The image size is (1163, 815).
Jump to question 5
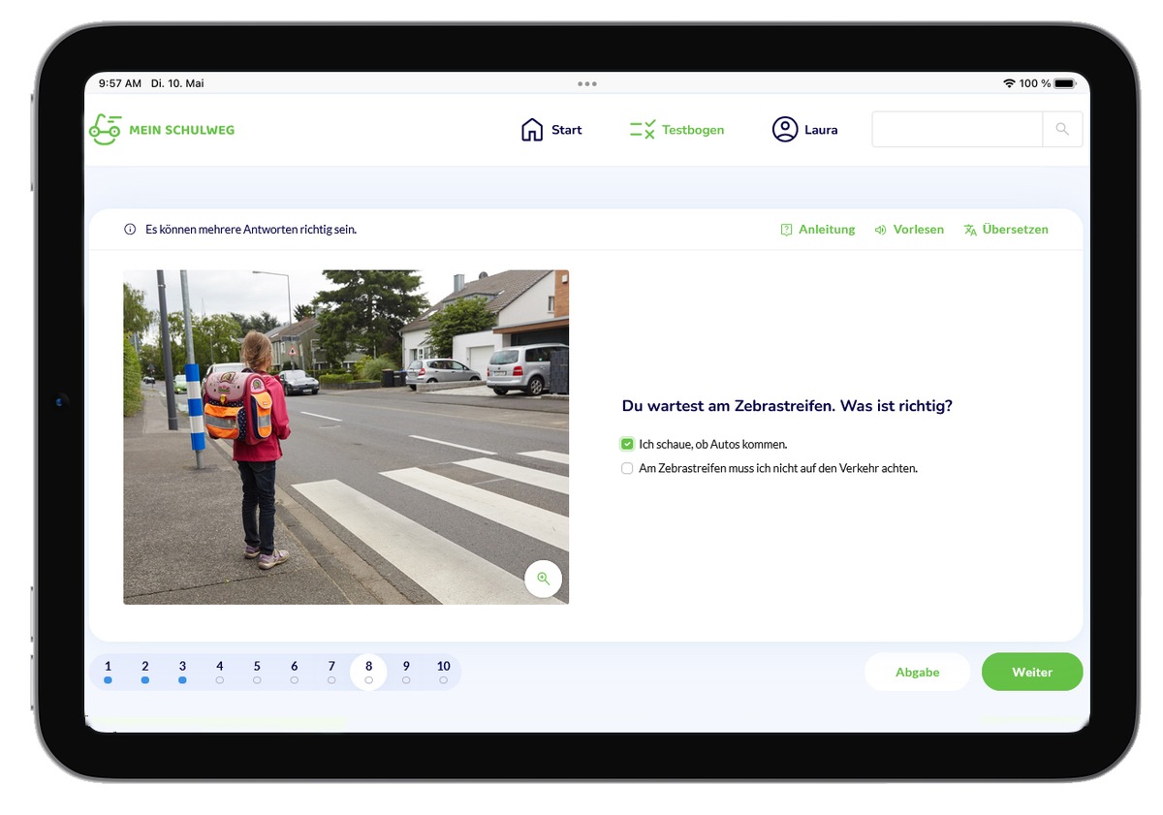(257, 672)
